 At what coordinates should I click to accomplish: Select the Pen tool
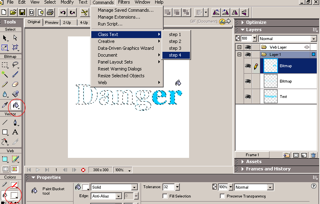point(15,123)
